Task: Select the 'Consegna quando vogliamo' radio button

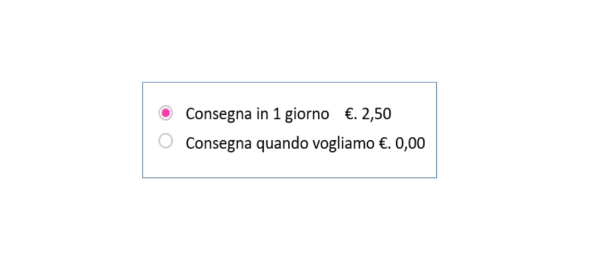Action: (x=165, y=141)
